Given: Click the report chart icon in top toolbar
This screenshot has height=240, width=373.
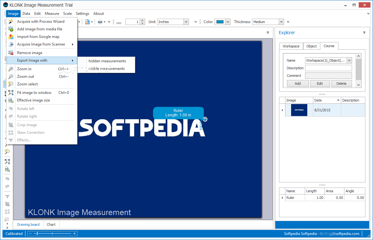Looking at the screenshot, I should (87, 22).
